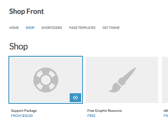Image resolution: width=168 pixels, height=126 pixels.
Task: Click the FREE price under Free Graphic Resource
Action: [x=91, y=116]
